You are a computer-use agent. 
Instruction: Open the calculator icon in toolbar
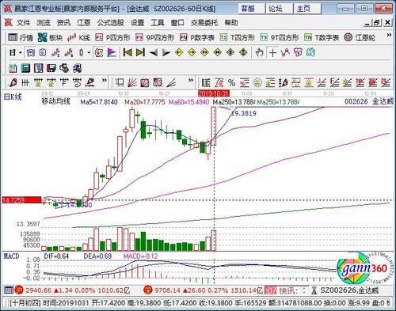[25, 68]
